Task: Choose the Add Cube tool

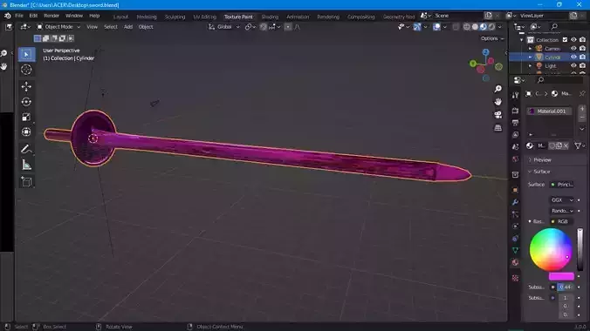Action: (26, 182)
